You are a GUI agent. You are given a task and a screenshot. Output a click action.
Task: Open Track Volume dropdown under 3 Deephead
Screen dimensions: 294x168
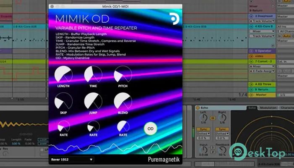point(262,21)
